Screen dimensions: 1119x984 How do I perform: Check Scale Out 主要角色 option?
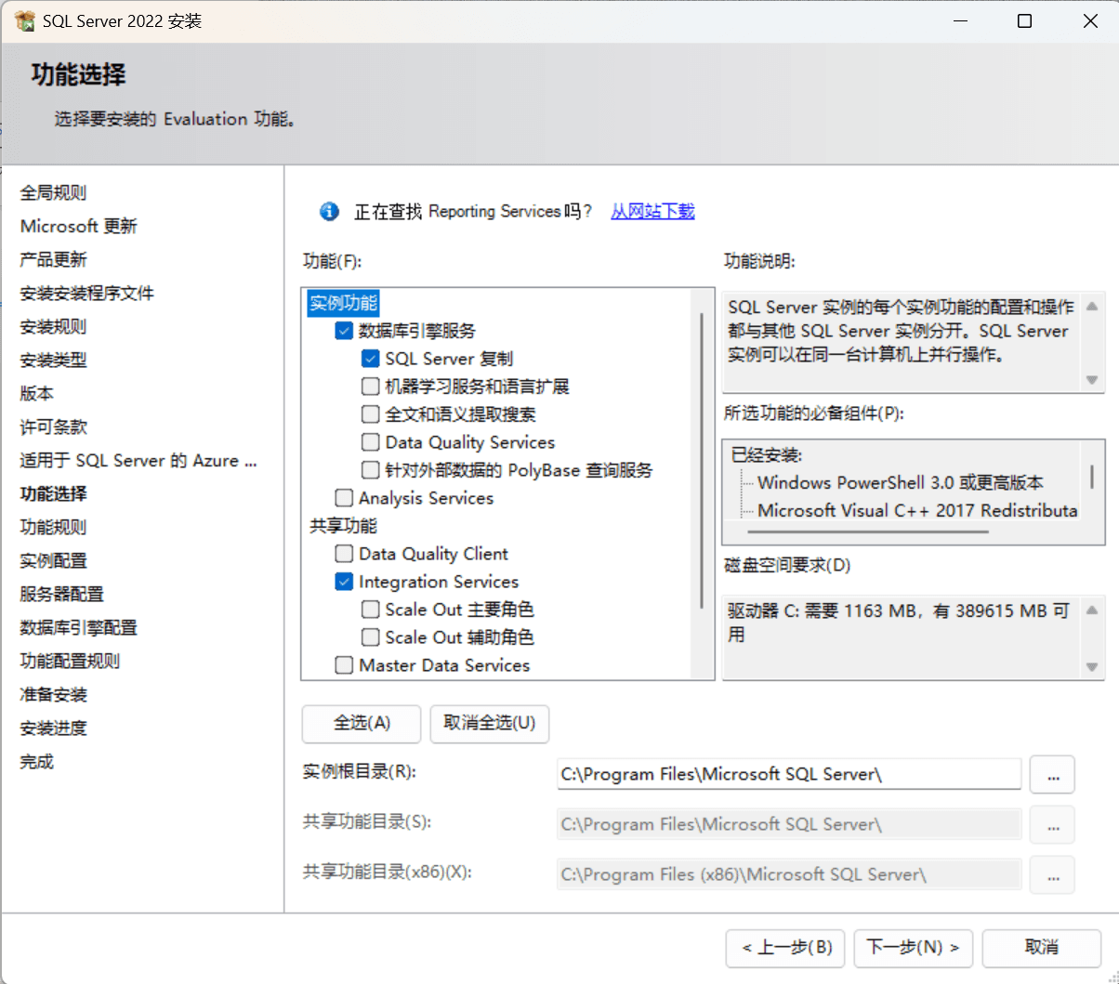[x=371, y=610]
